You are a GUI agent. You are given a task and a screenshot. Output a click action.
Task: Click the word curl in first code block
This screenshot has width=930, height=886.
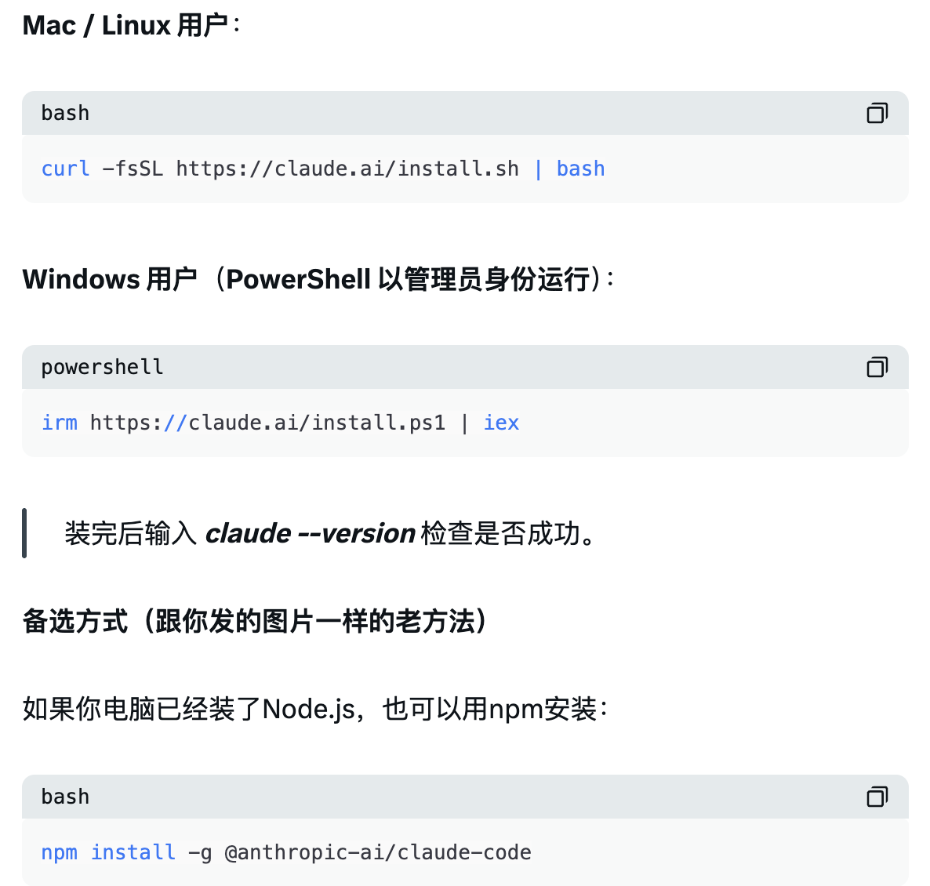65,169
